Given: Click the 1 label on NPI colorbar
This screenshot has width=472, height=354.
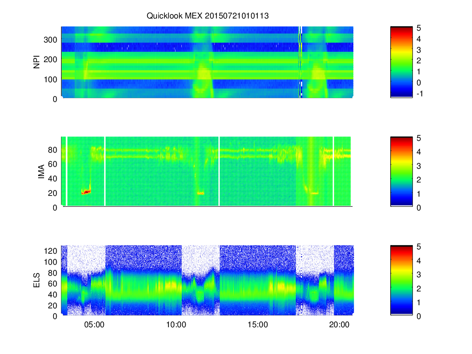Looking at the screenshot, I should (419, 72).
